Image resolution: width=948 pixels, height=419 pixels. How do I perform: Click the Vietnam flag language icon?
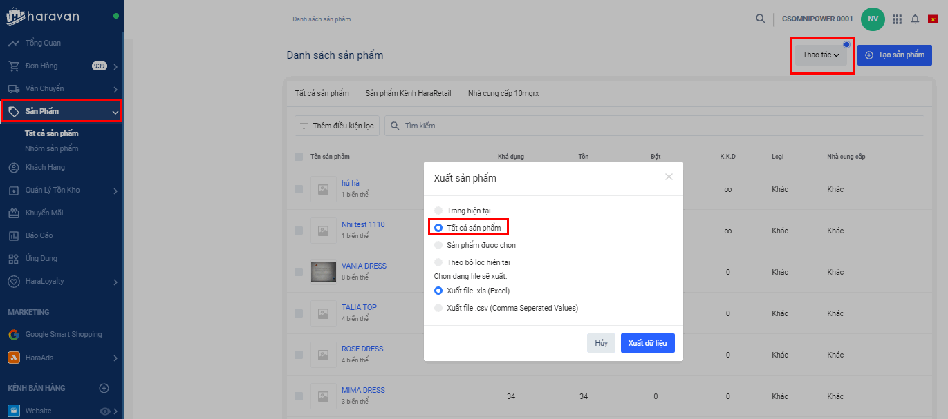coord(933,19)
